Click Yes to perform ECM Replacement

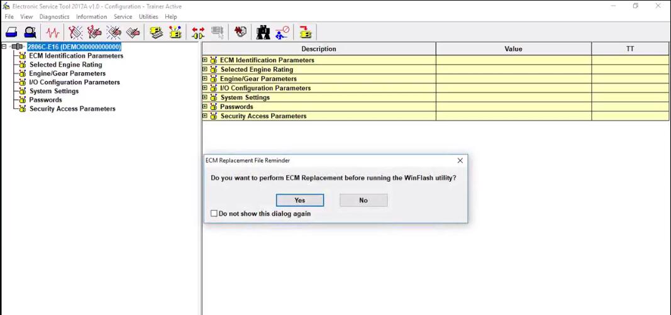[300, 201]
